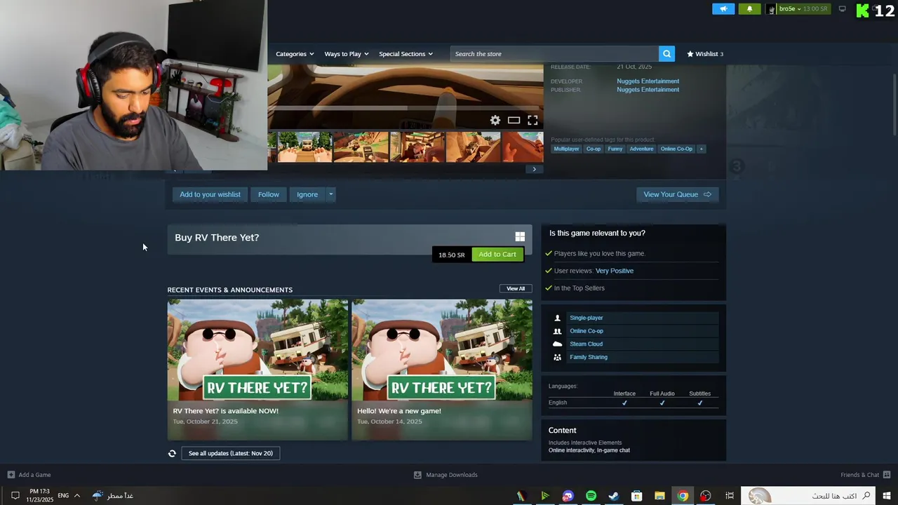
Task: Add RV There Yet to your wishlist
Action: tap(210, 194)
